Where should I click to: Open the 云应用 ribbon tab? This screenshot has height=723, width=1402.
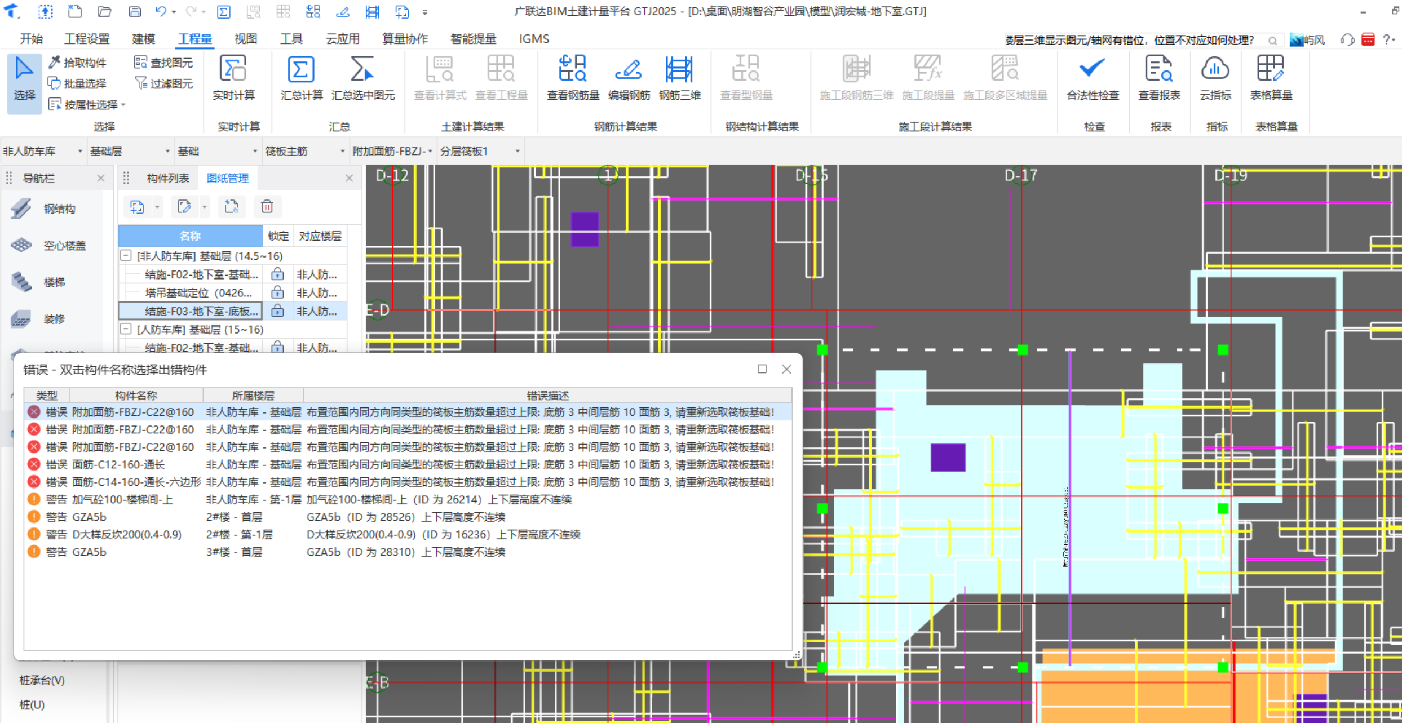click(342, 39)
